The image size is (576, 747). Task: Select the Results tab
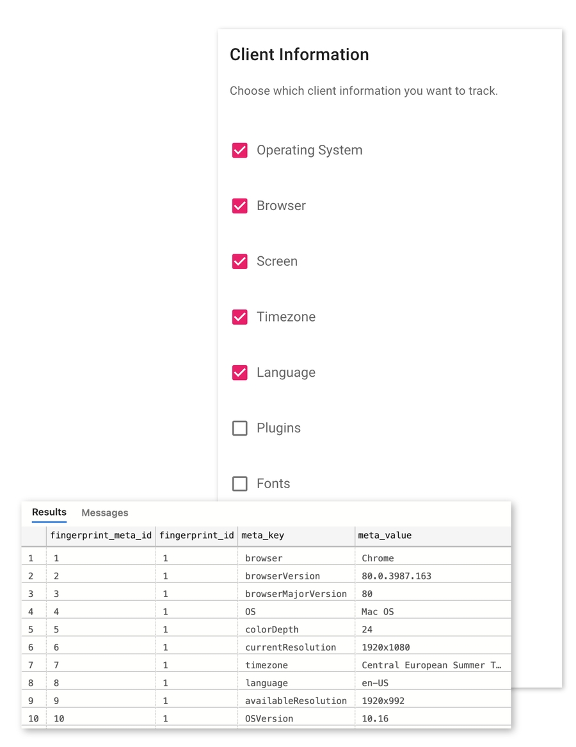click(49, 512)
